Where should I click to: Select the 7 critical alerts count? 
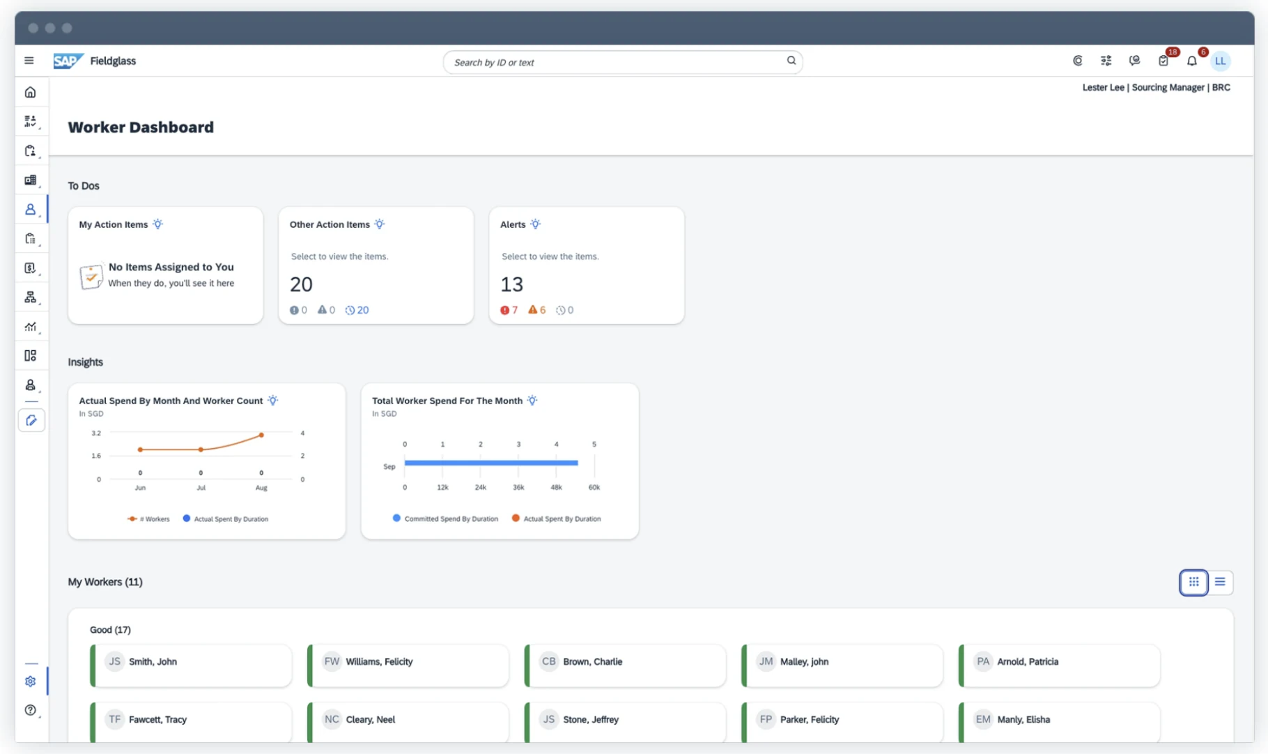coord(509,310)
